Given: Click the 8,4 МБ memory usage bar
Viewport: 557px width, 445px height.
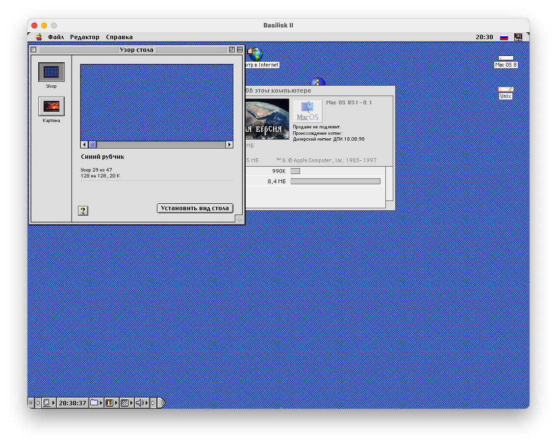Looking at the screenshot, I should point(335,181).
